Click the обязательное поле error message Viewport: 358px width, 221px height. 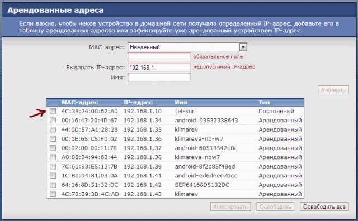click(218, 57)
